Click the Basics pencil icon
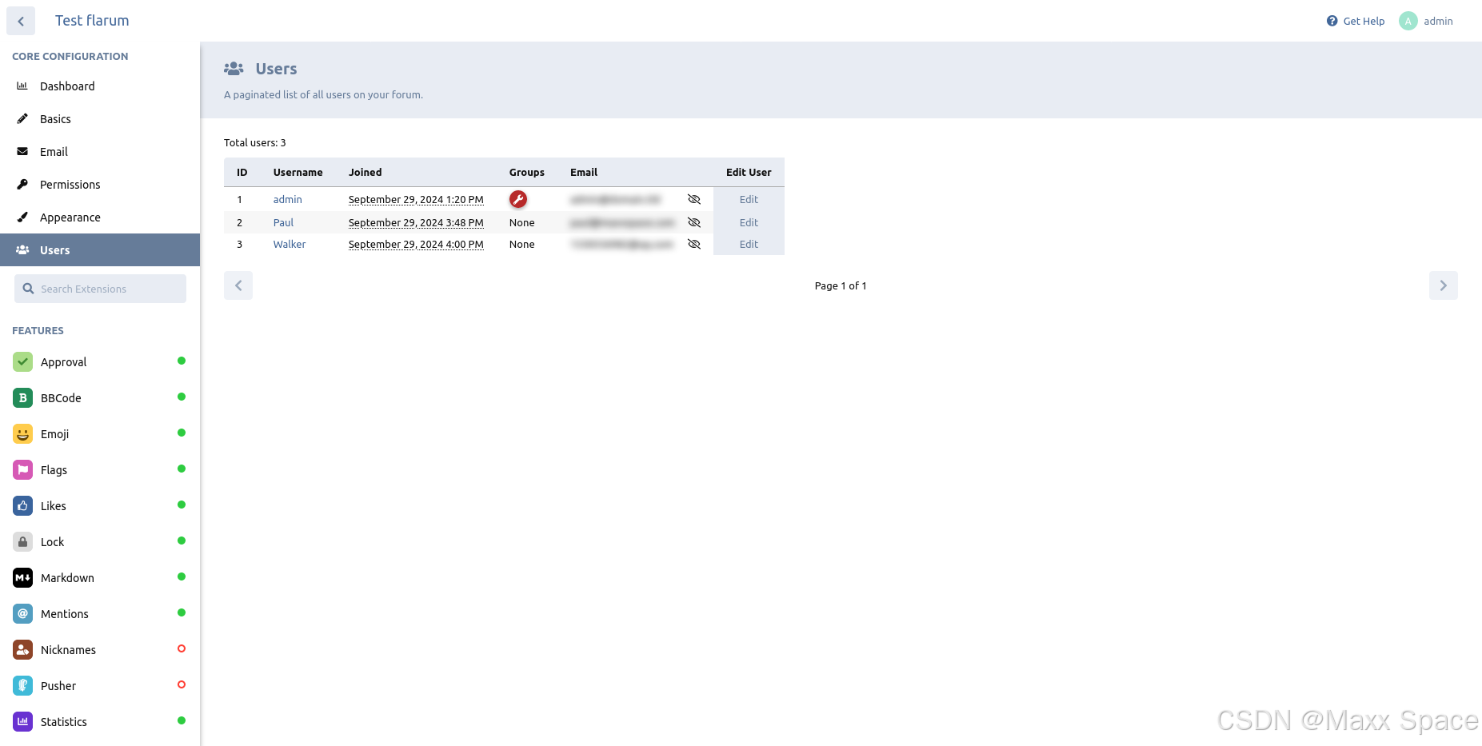The height and width of the screenshot is (746, 1482). [22, 118]
